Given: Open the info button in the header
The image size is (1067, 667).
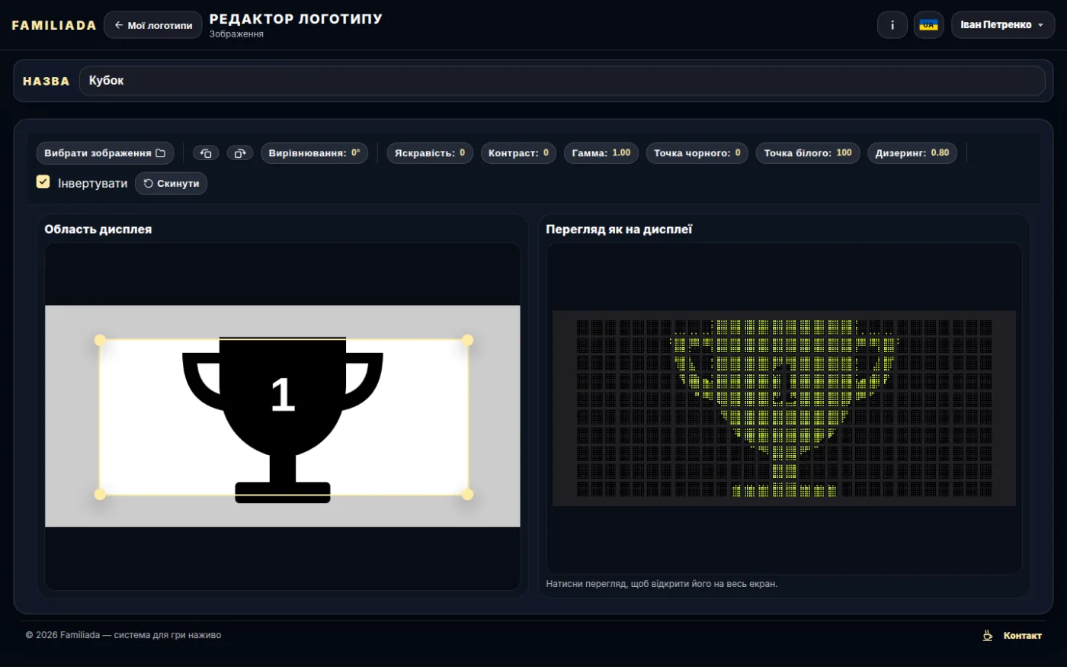Looking at the screenshot, I should 892,25.
